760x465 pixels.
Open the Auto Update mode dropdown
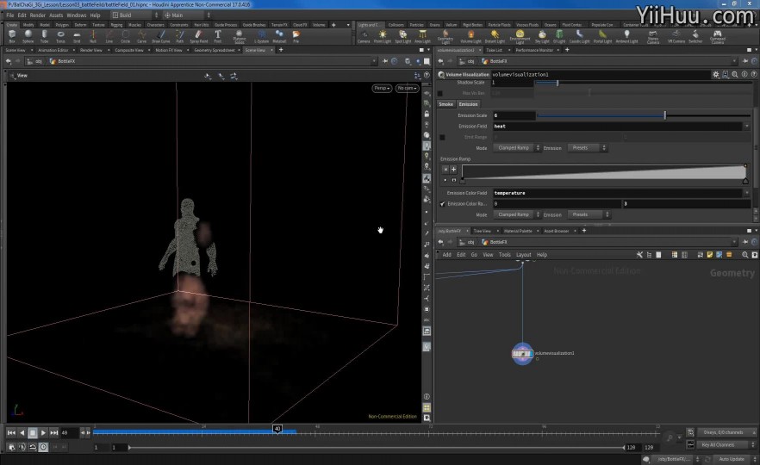(734, 459)
